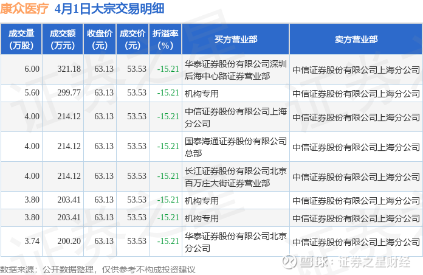Click the 成交量(万股) column header
The image size is (423, 275).
click(21, 39)
